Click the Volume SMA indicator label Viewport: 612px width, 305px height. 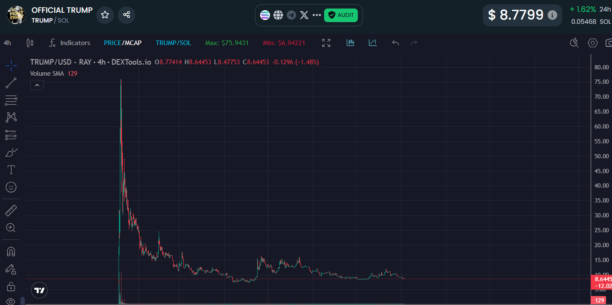coord(47,74)
